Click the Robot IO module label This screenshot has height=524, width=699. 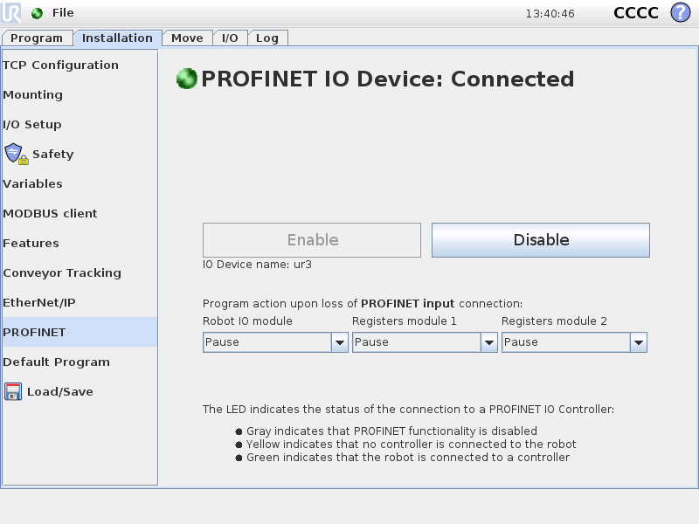tap(247, 321)
